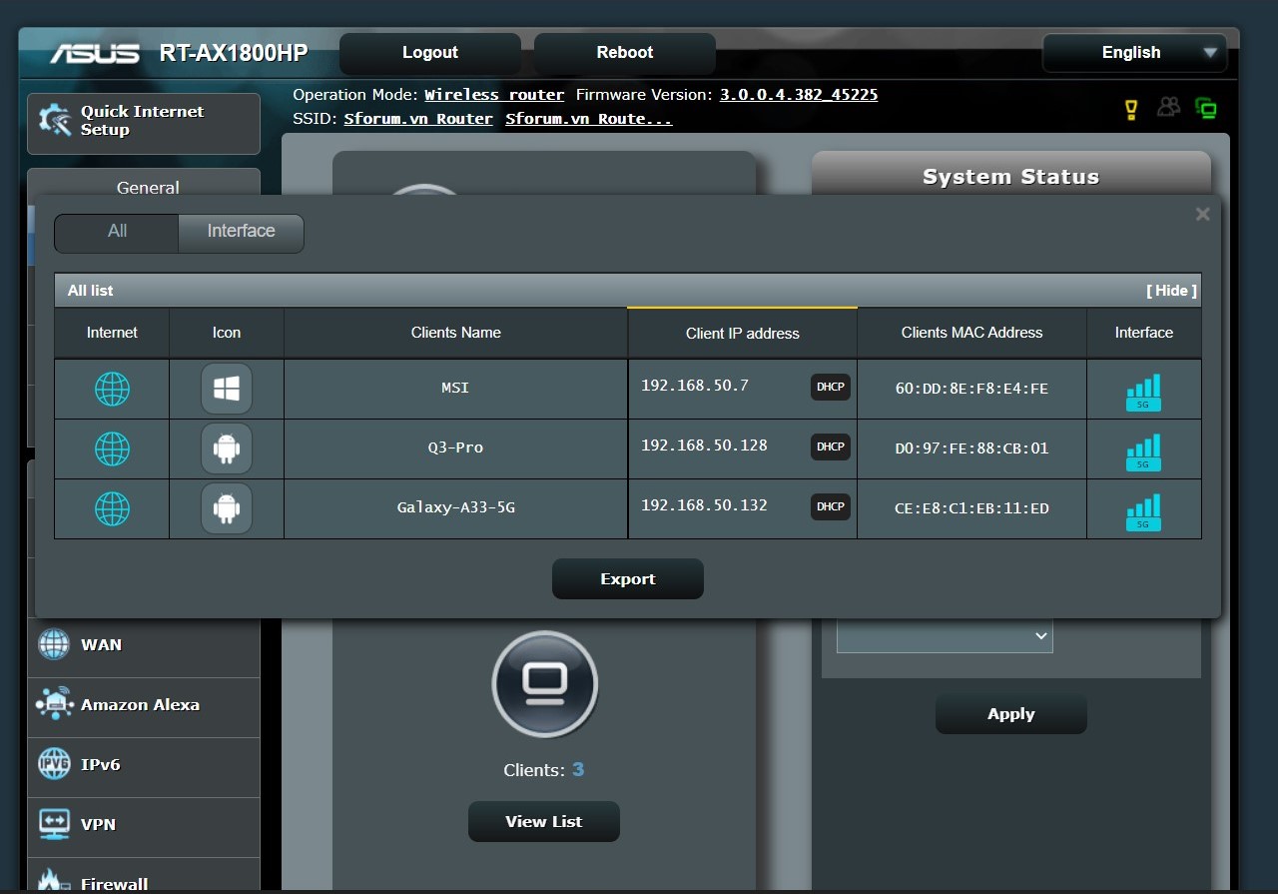Screen dimensions: 1278x894
Task: Click the Quick Internet Setup icon
Action: [55, 120]
